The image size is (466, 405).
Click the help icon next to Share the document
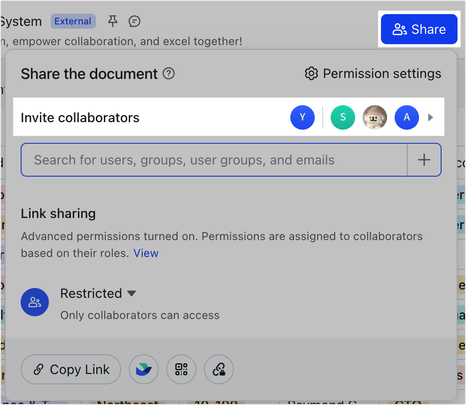(168, 74)
